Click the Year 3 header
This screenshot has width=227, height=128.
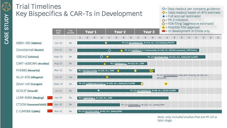tap(149, 32)
